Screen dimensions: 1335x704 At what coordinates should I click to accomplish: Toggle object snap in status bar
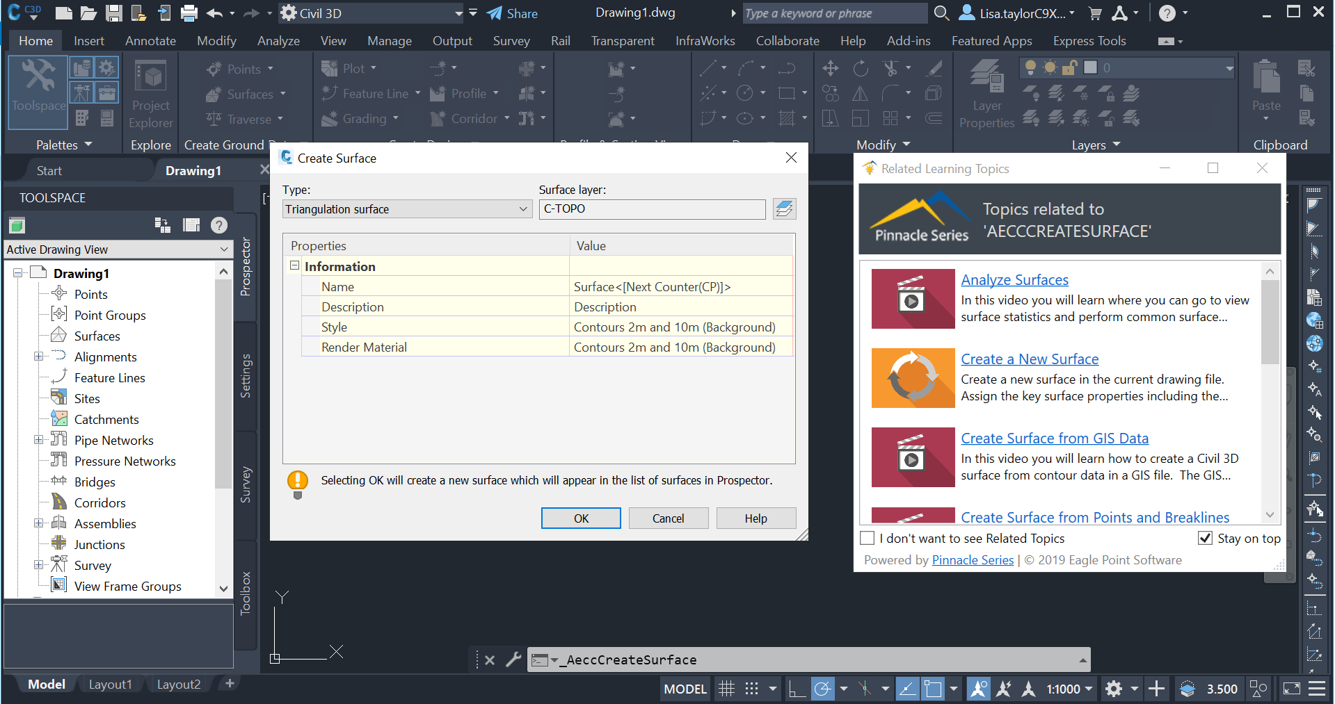tap(933, 689)
